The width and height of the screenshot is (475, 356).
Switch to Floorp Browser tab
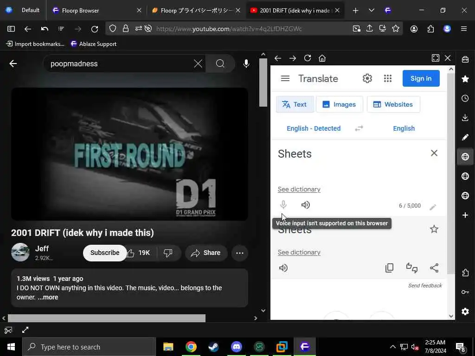(x=96, y=11)
